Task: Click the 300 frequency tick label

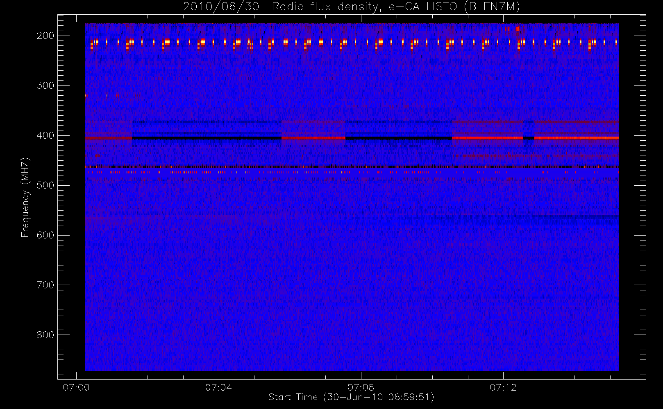Action: [45, 85]
